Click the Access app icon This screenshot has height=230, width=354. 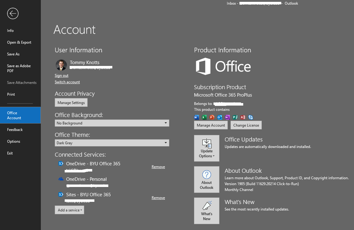[243, 117]
